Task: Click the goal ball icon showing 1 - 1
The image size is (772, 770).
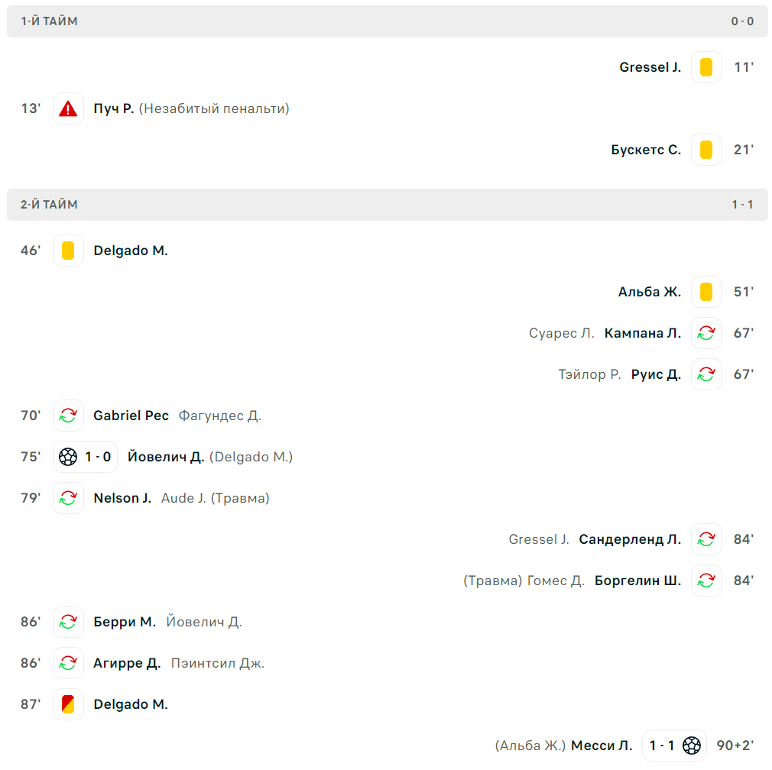Action: (x=692, y=746)
